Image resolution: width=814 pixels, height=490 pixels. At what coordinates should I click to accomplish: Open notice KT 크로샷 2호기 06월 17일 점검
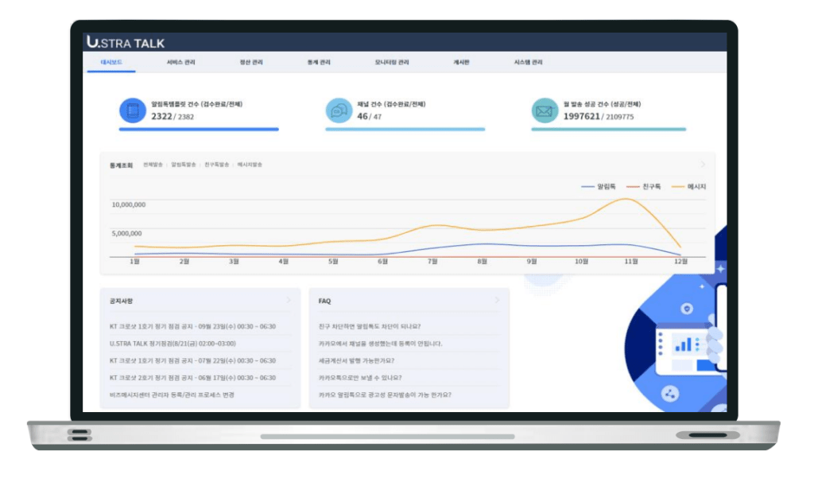pos(192,378)
